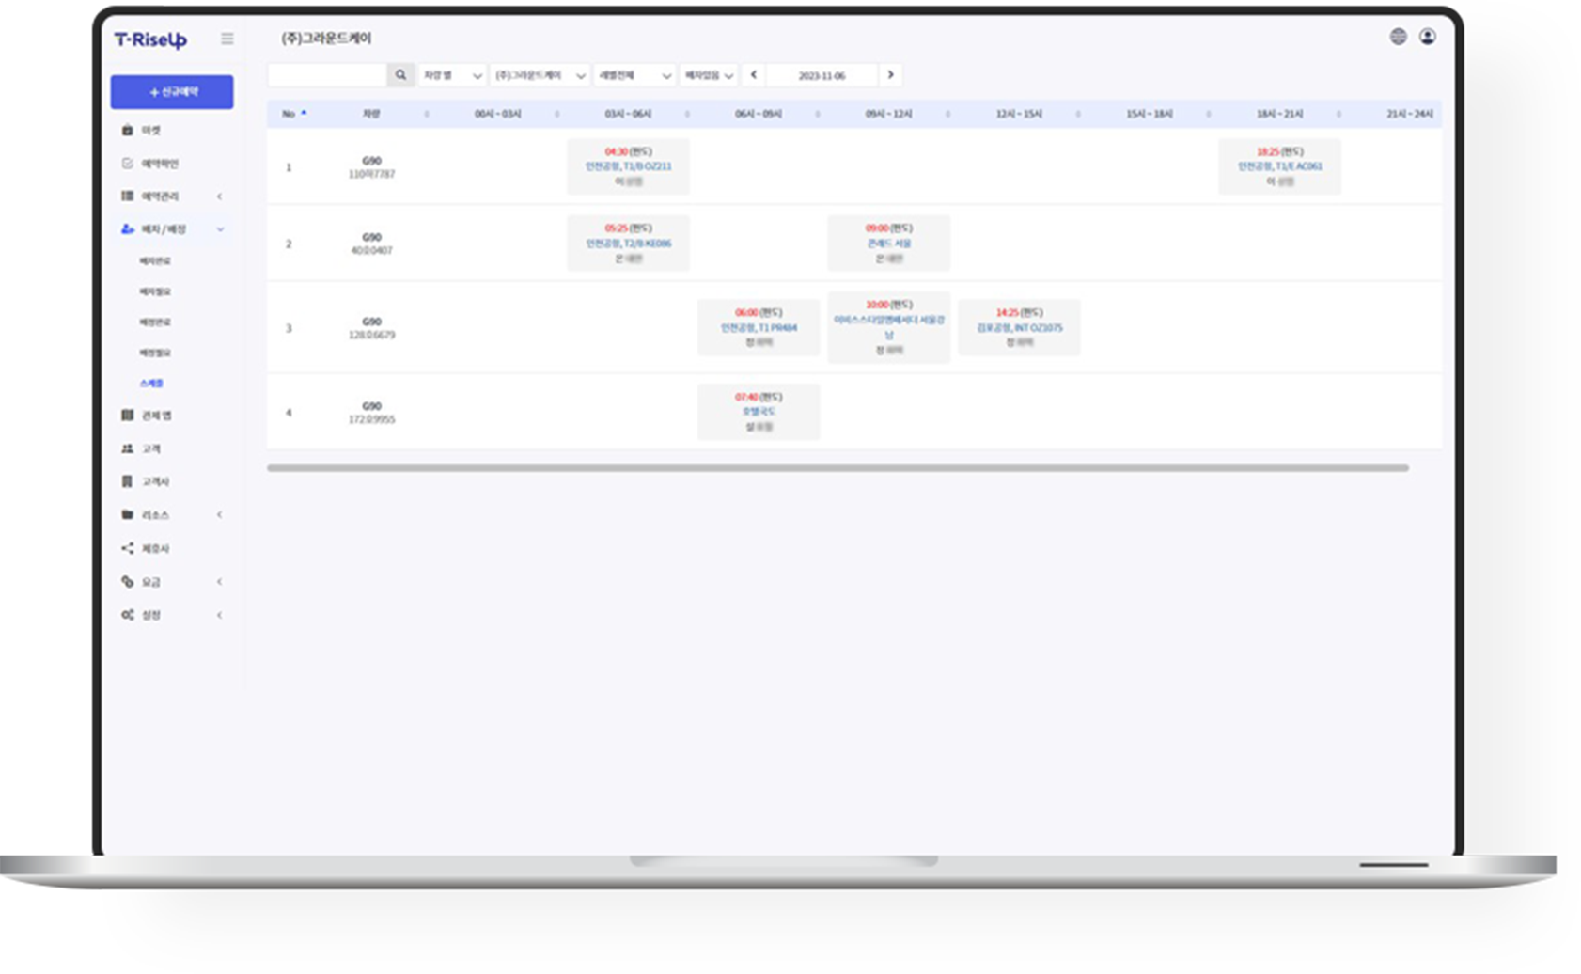Open the globe language icon

click(x=1398, y=37)
